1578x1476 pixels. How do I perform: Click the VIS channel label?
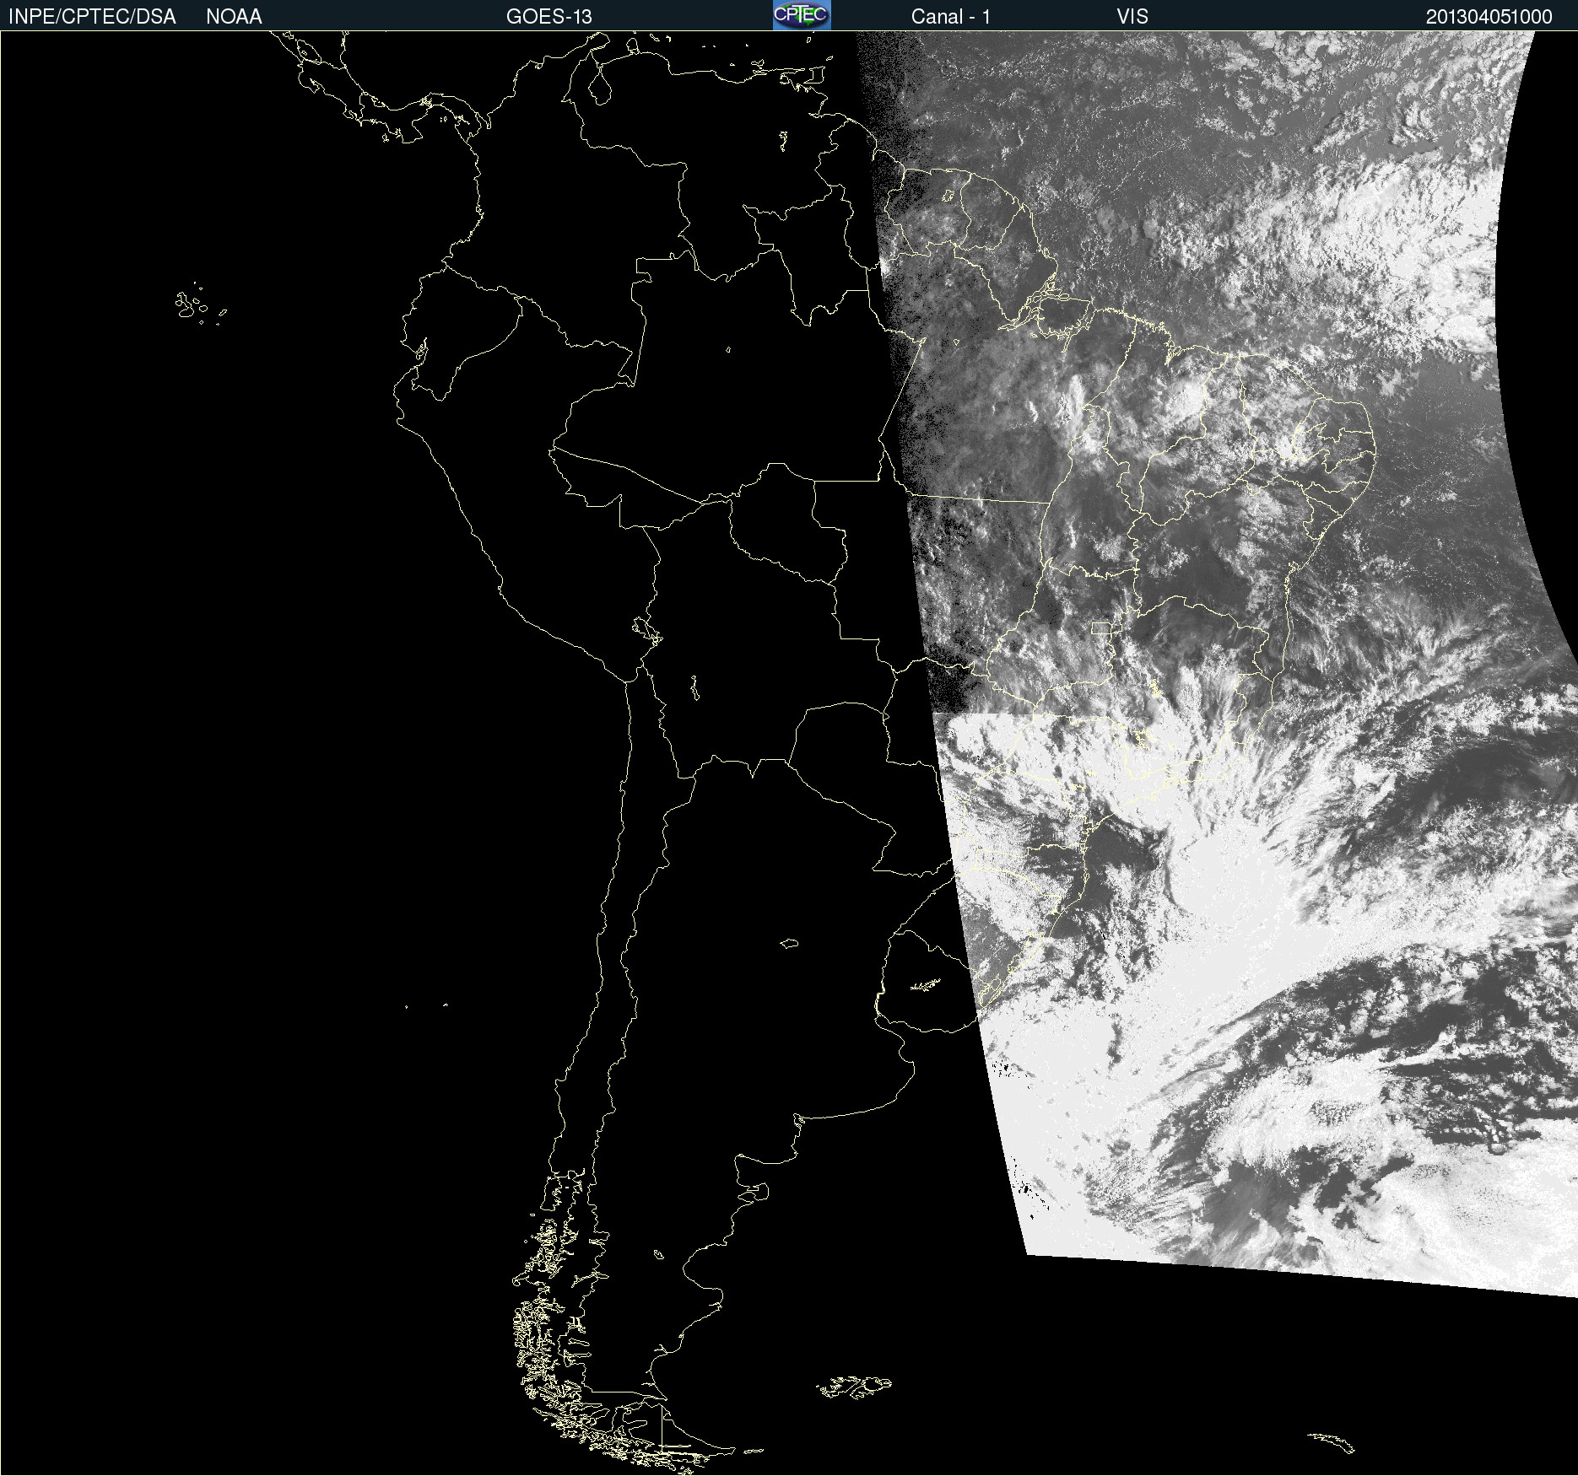click(x=1132, y=17)
